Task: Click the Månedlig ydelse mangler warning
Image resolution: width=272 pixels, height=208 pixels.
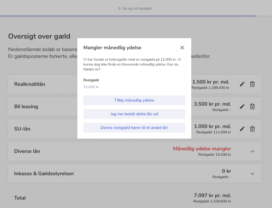Action: click(x=202, y=149)
